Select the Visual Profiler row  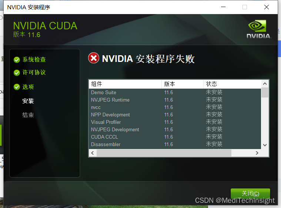175,122
